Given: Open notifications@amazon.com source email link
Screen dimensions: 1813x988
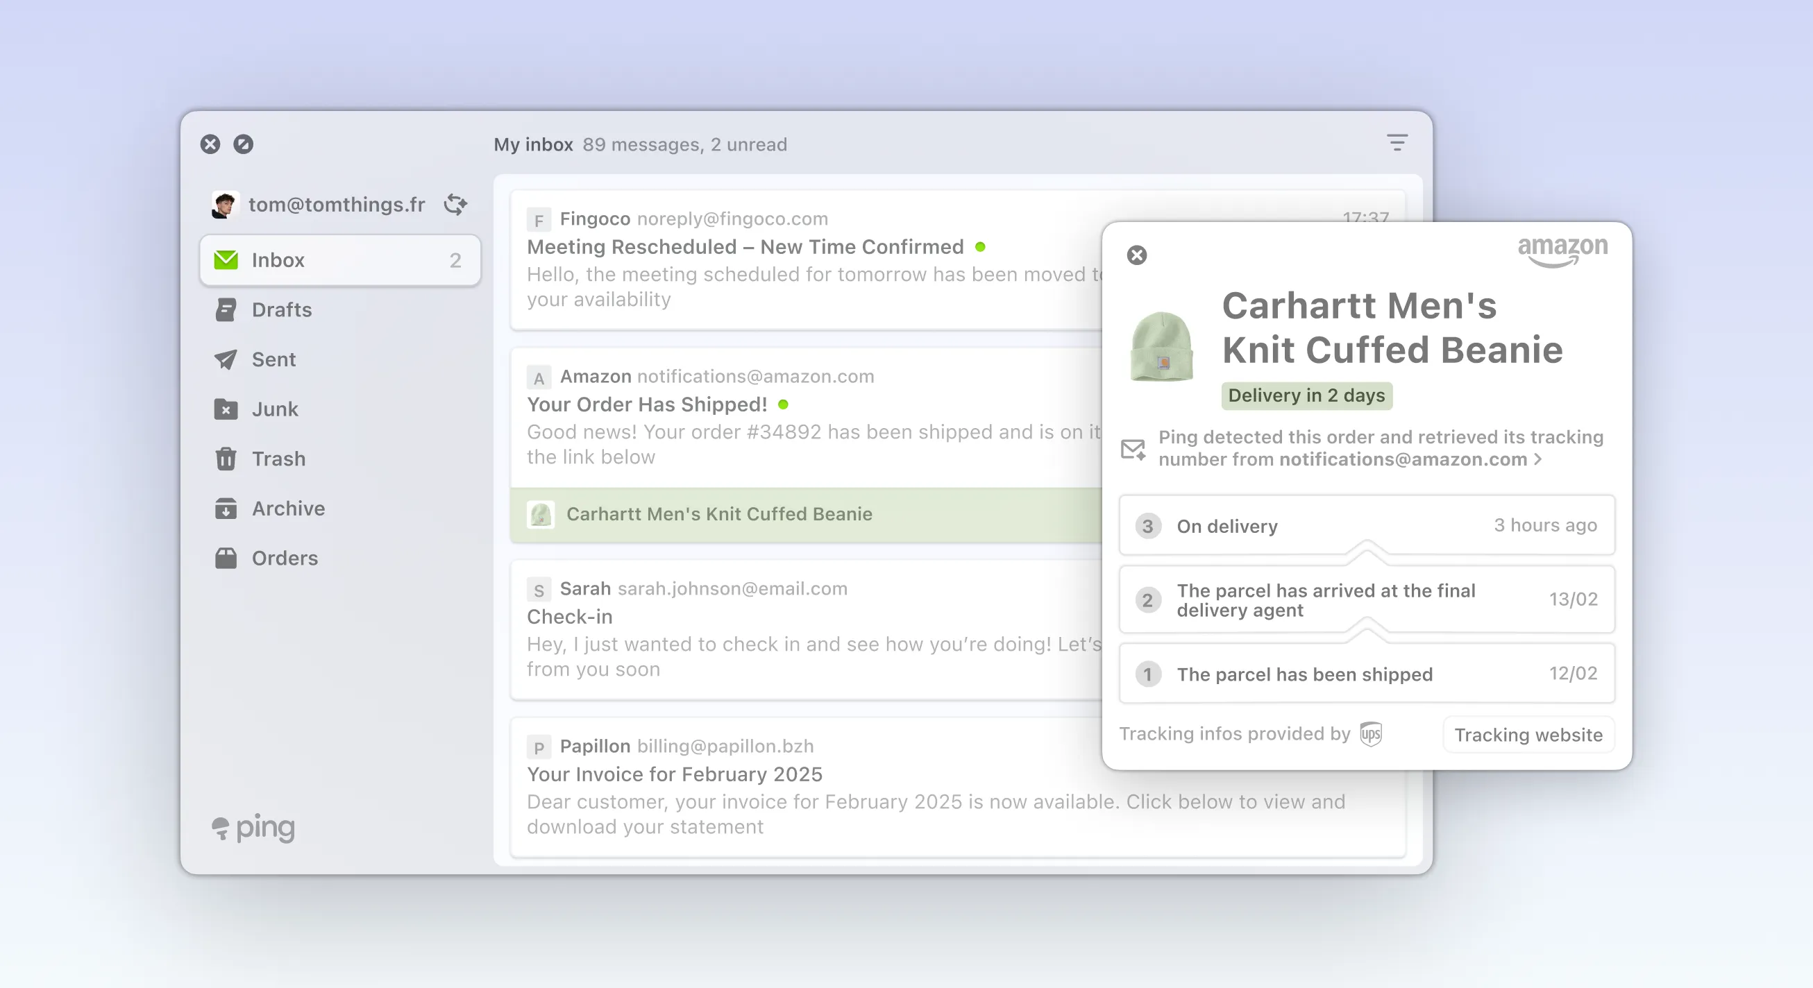Looking at the screenshot, I should coord(1402,459).
